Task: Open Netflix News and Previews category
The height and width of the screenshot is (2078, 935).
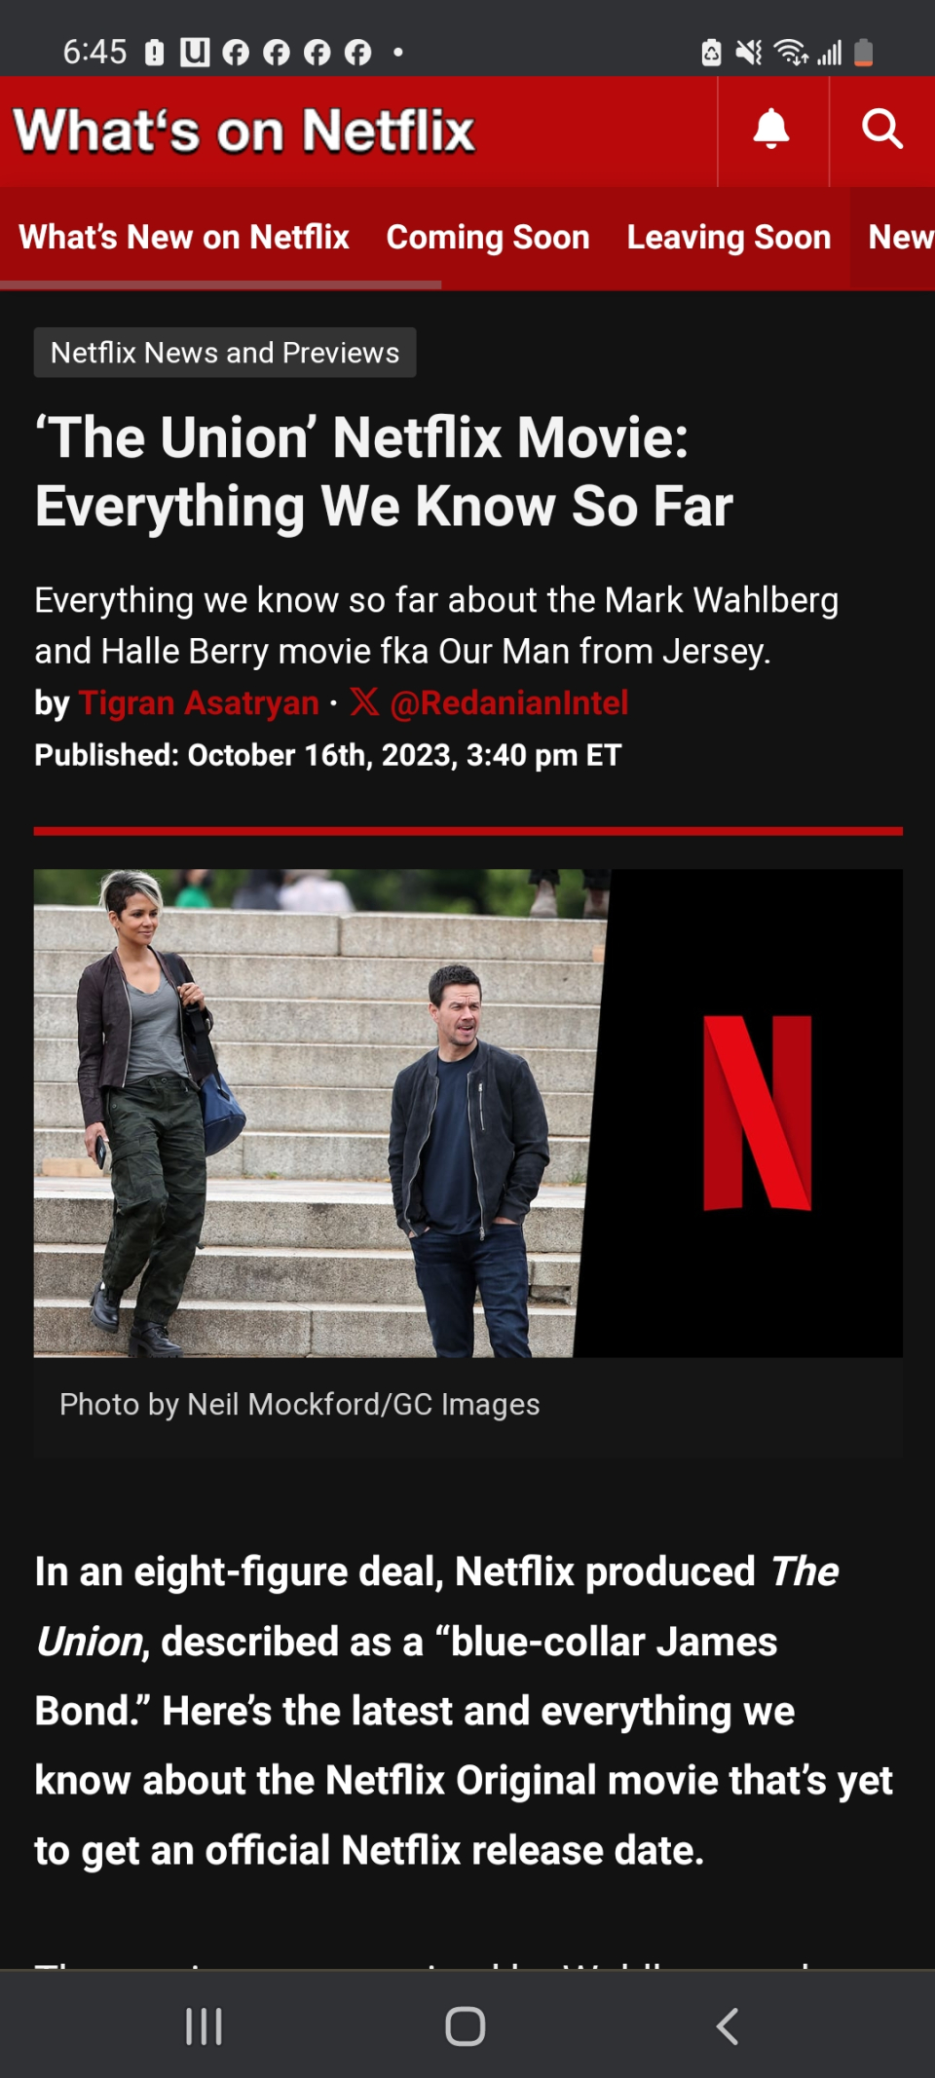Action: click(225, 353)
